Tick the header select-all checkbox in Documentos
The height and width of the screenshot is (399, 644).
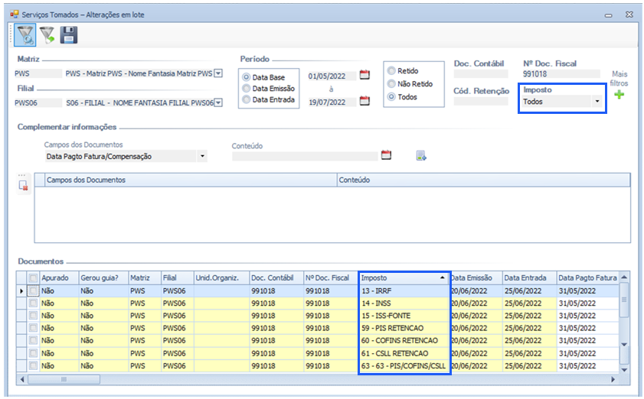click(x=33, y=278)
